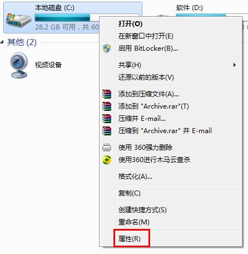Viewport: 248px width, 254px height.
Task: Collapse the 其他 (2) group triangle
Action: coord(2,42)
